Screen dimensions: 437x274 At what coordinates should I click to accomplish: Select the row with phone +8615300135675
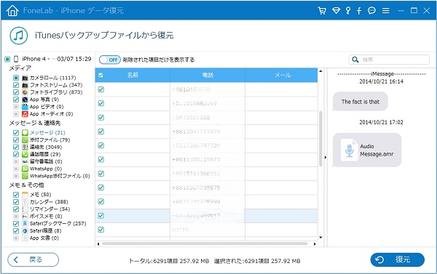(x=206, y=159)
